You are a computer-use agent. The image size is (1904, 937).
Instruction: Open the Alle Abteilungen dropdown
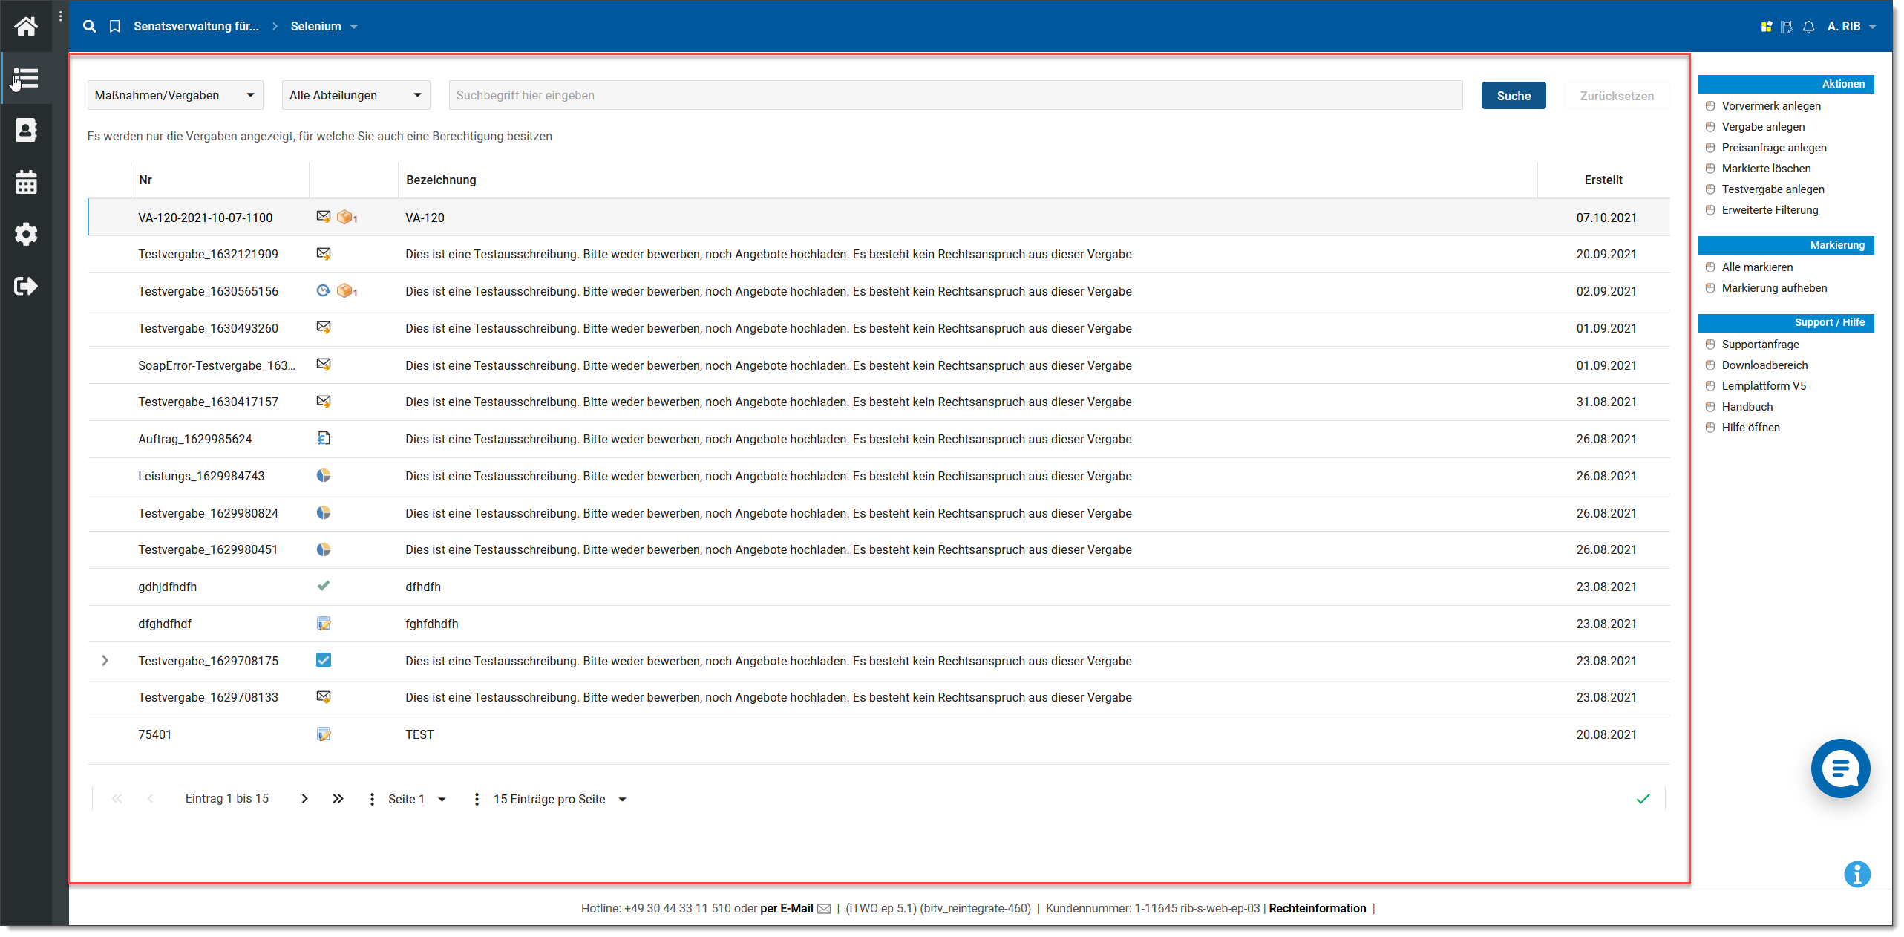pos(356,95)
